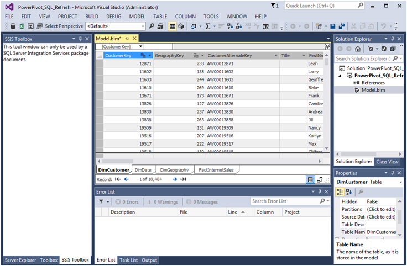Switch to the Class View tab
The height and width of the screenshot is (266, 407).
pyautogui.click(x=387, y=162)
